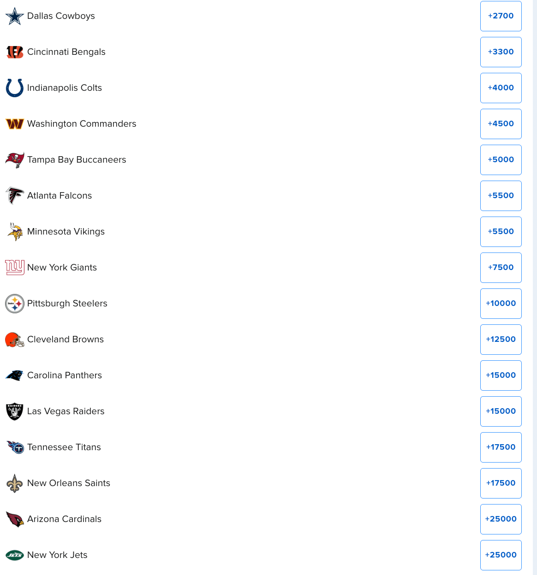Click the Las Vegas Raiders shield logo
Screen dimensions: 537x575
click(x=15, y=411)
